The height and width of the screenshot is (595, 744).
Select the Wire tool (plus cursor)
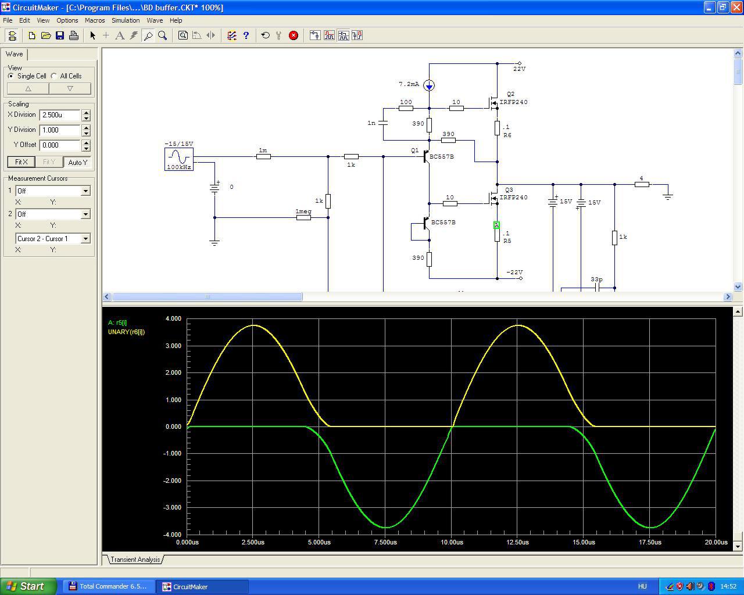[106, 35]
